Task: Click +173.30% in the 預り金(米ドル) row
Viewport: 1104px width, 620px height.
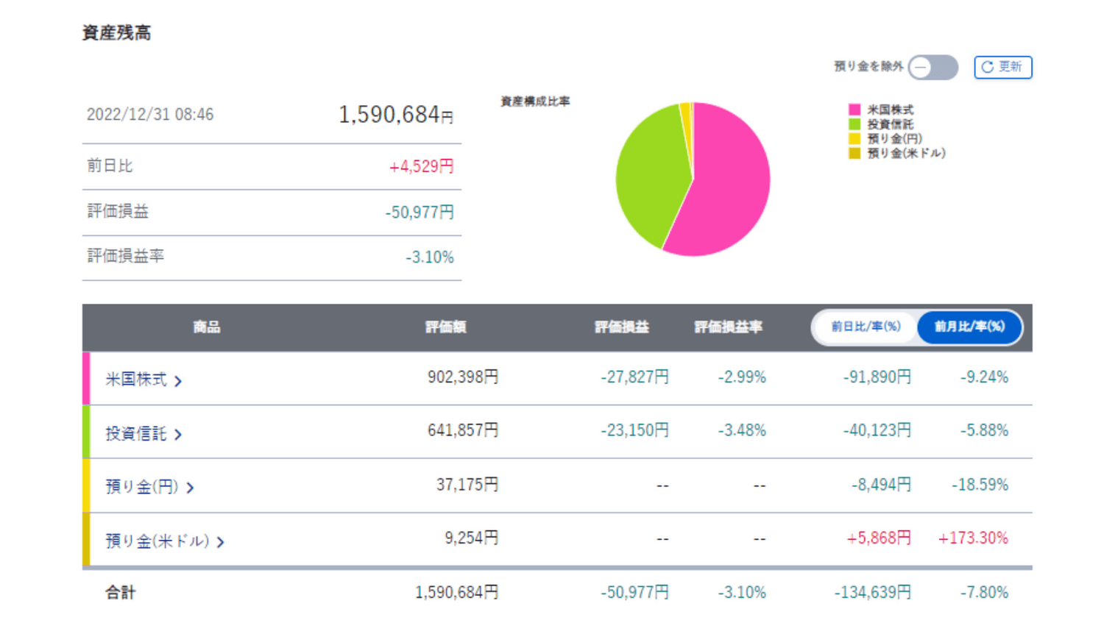Action: click(x=973, y=538)
